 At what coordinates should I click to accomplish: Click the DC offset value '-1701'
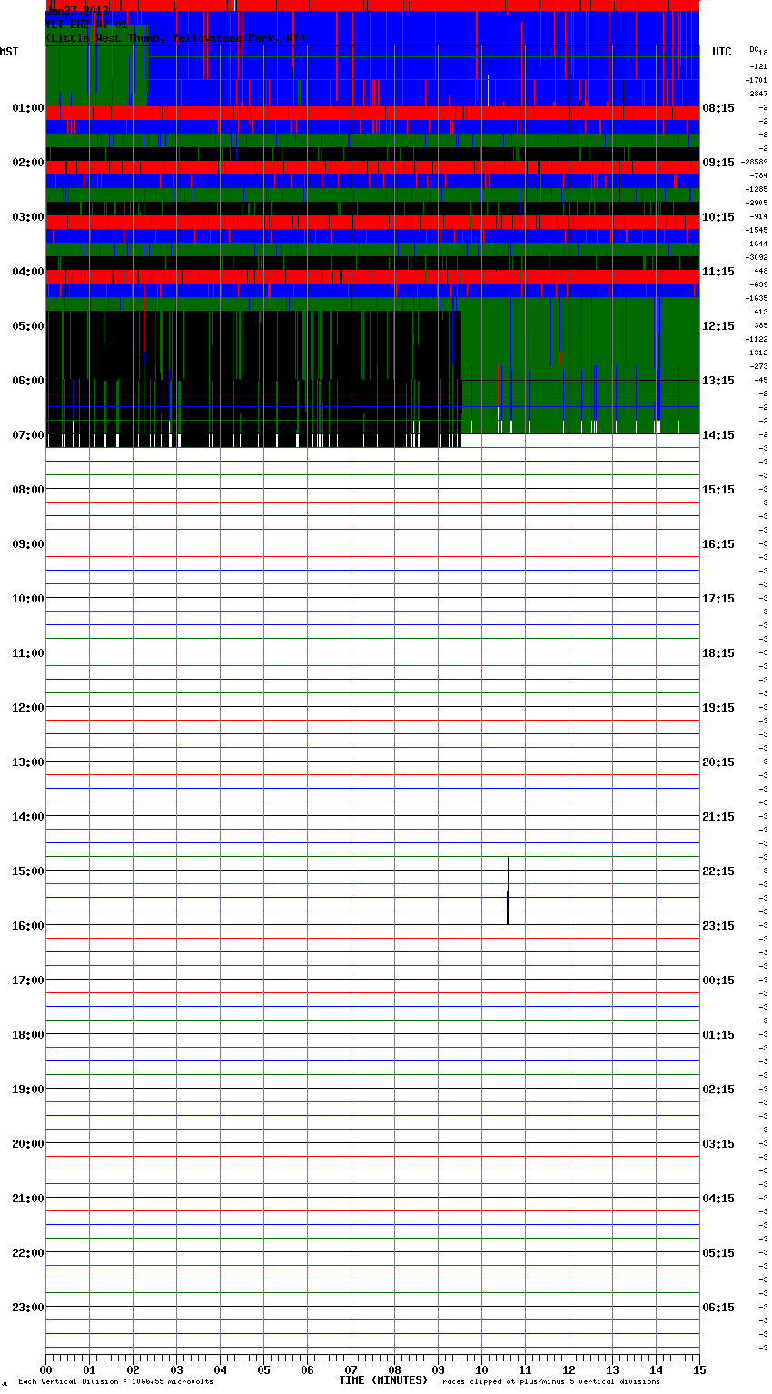[757, 80]
